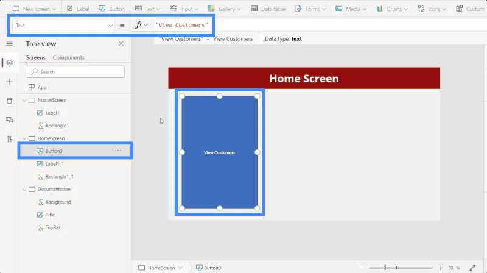
Task: Click the Label1 edit icon
Action: coord(40,113)
